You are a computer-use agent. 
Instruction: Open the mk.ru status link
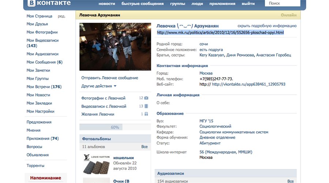pos(220,32)
